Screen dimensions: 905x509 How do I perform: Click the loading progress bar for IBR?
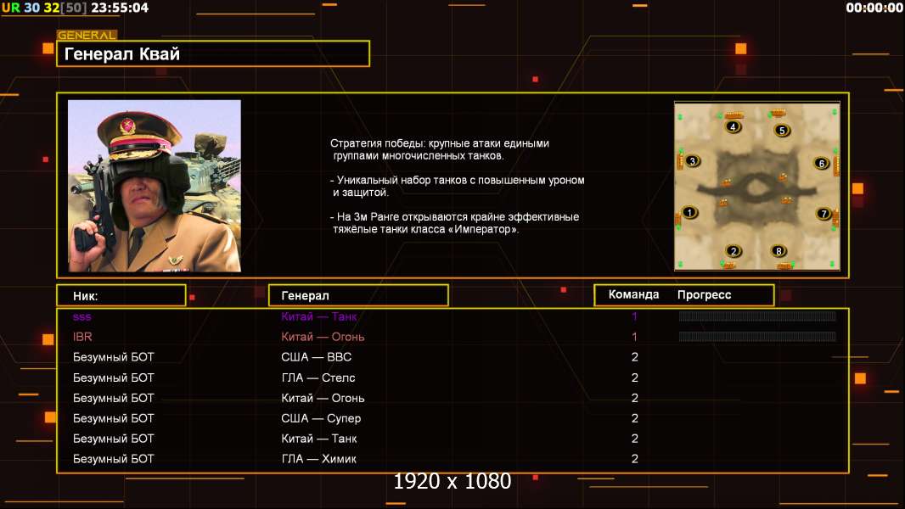click(x=757, y=337)
